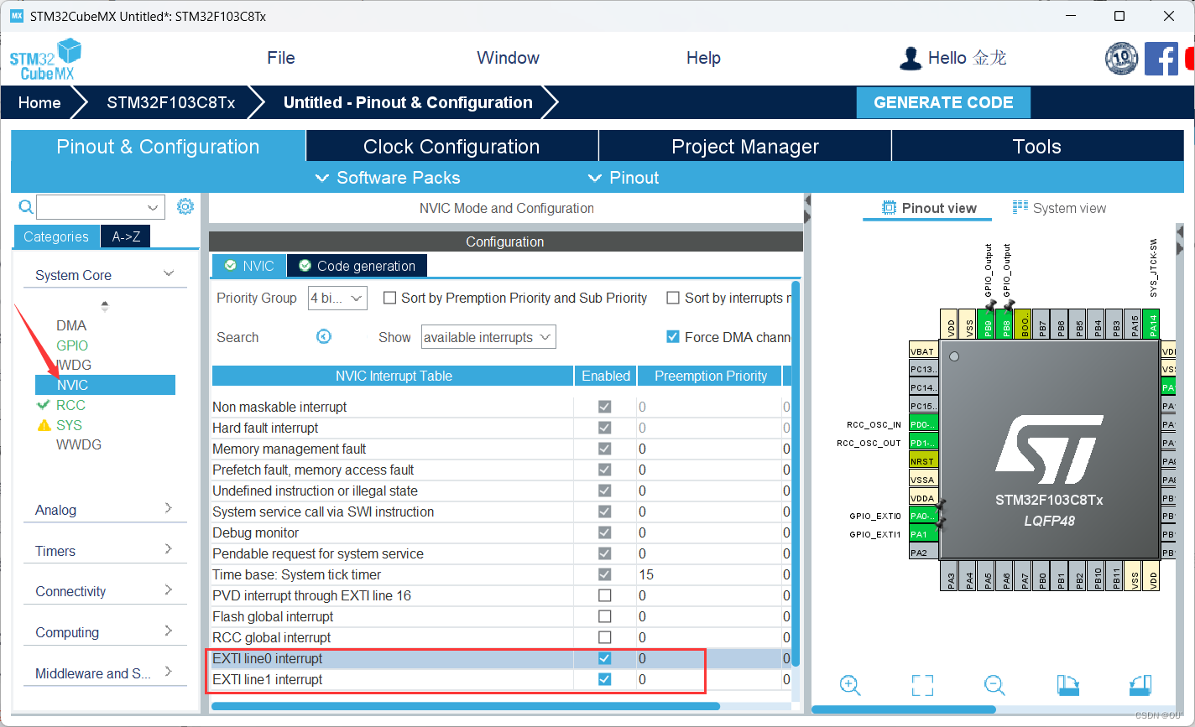Click the magnifier search icon in the categories panel
The width and height of the screenshot is (1195, 727).
click(26, 207)
